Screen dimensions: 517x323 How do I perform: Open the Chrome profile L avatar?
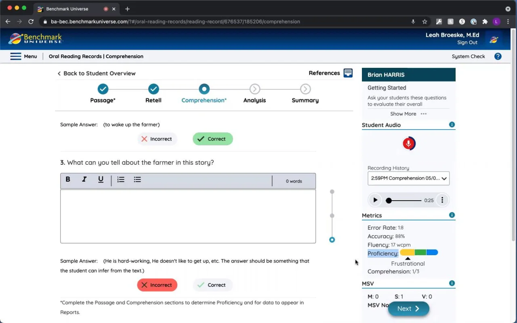coord(496,21)
